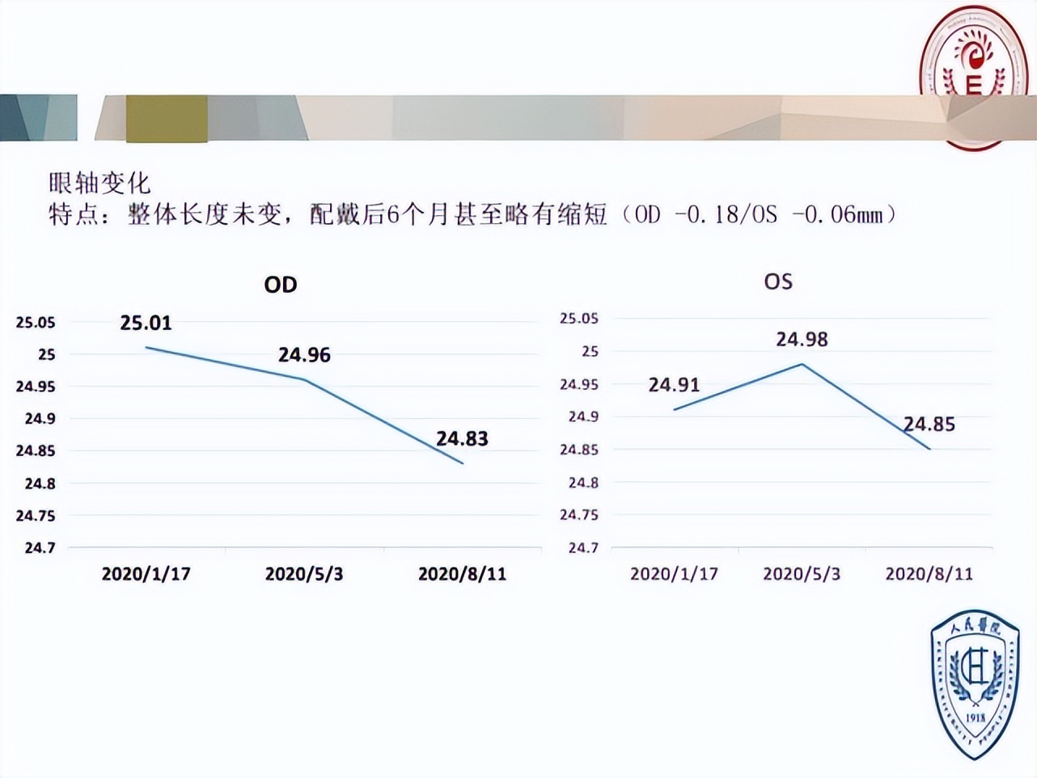
Task: Click 24.9 on the OD y-axis
Action: pyautogui.click(x=40, y=419)
